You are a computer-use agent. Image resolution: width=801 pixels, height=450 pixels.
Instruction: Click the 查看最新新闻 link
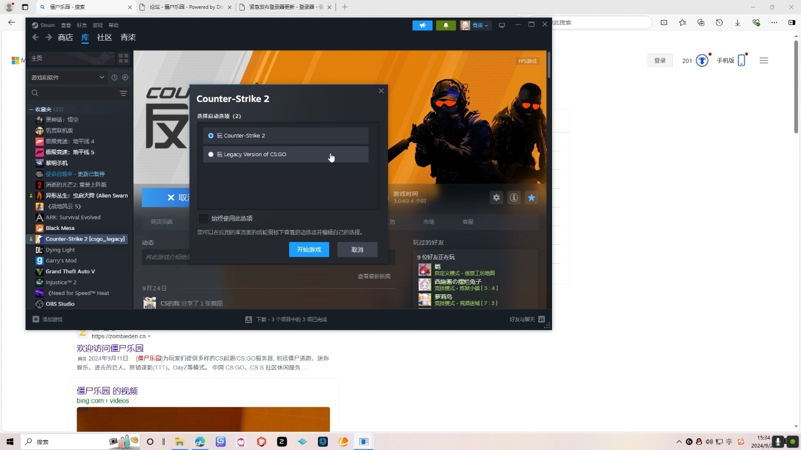click(374, 276)
